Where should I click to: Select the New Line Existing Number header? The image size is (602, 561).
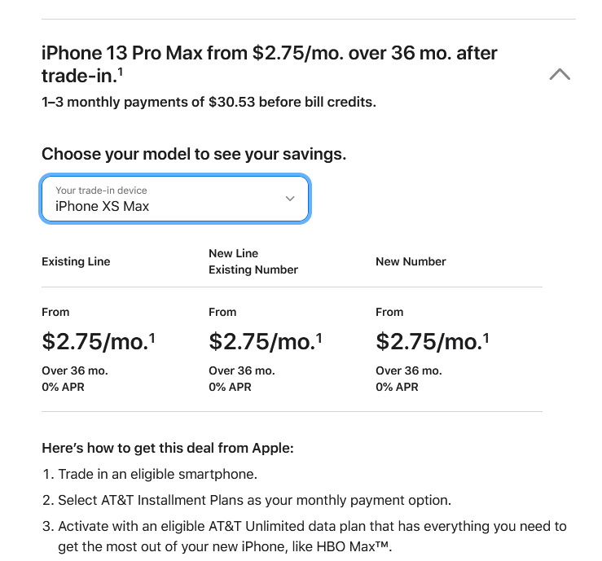tap(253, 261)
